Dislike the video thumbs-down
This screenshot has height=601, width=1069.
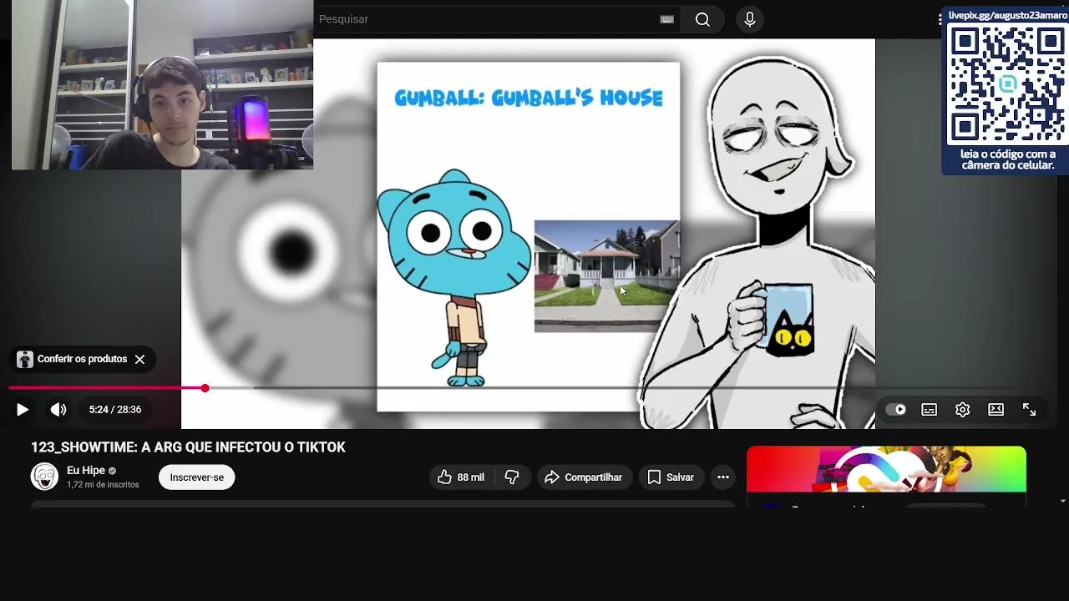pos(512,477)
